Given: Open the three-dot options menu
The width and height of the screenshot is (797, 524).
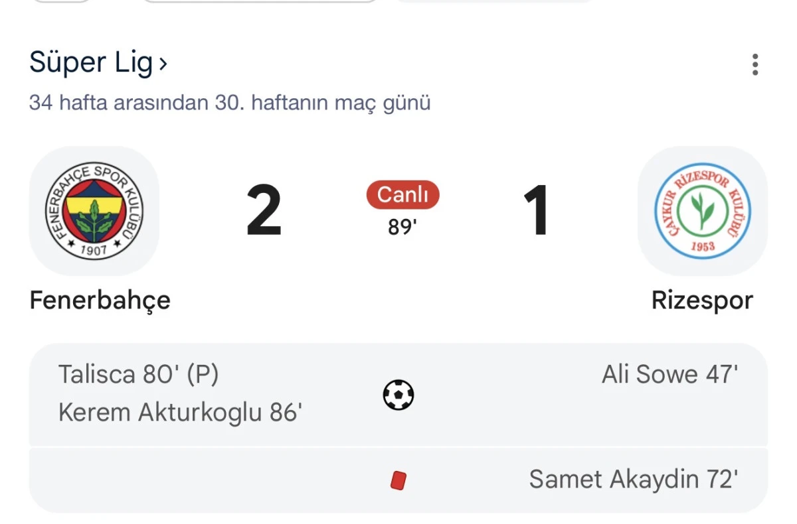Looking at the screenshot, I should tap(754, 64).
